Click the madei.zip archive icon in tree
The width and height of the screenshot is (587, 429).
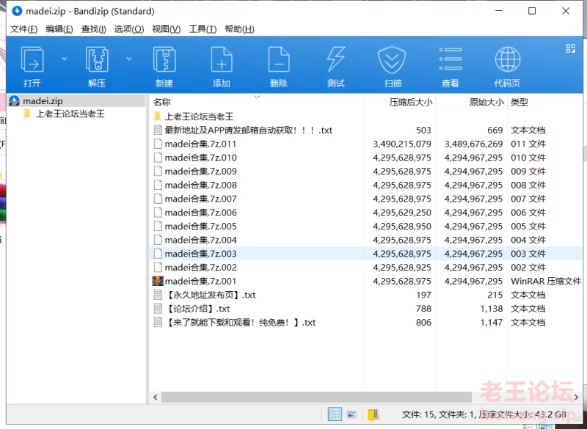pos(14,100)
